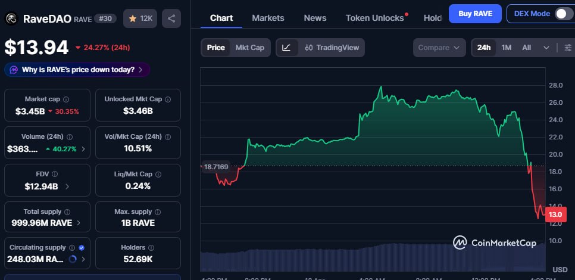This screenshot has width=575, height=280.
Task: Click the Buy RAVE button
Action: tap(475, 13)
